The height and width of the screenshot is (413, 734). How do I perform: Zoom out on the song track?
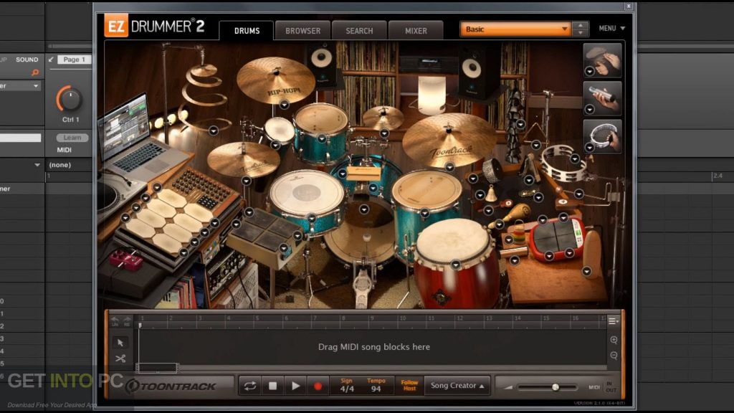[614, 356]
